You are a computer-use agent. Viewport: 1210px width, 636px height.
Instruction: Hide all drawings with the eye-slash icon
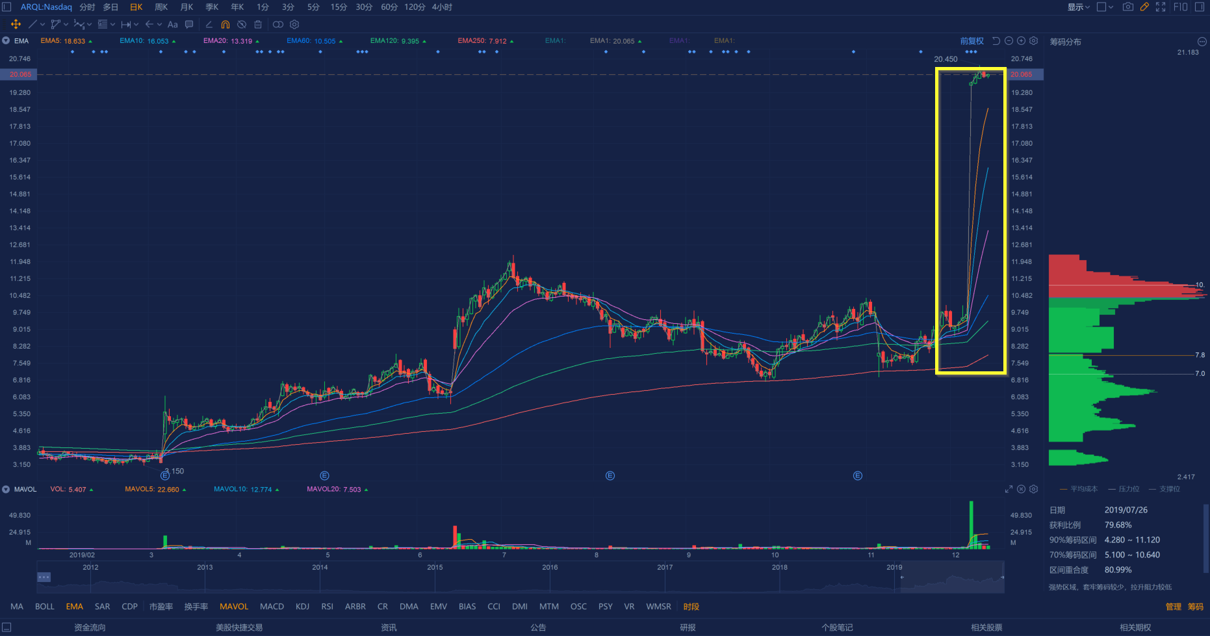242,24
